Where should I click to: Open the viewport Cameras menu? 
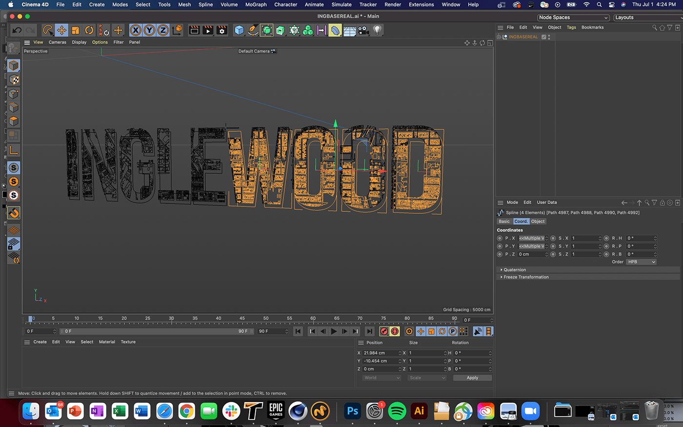pos(57,42)
